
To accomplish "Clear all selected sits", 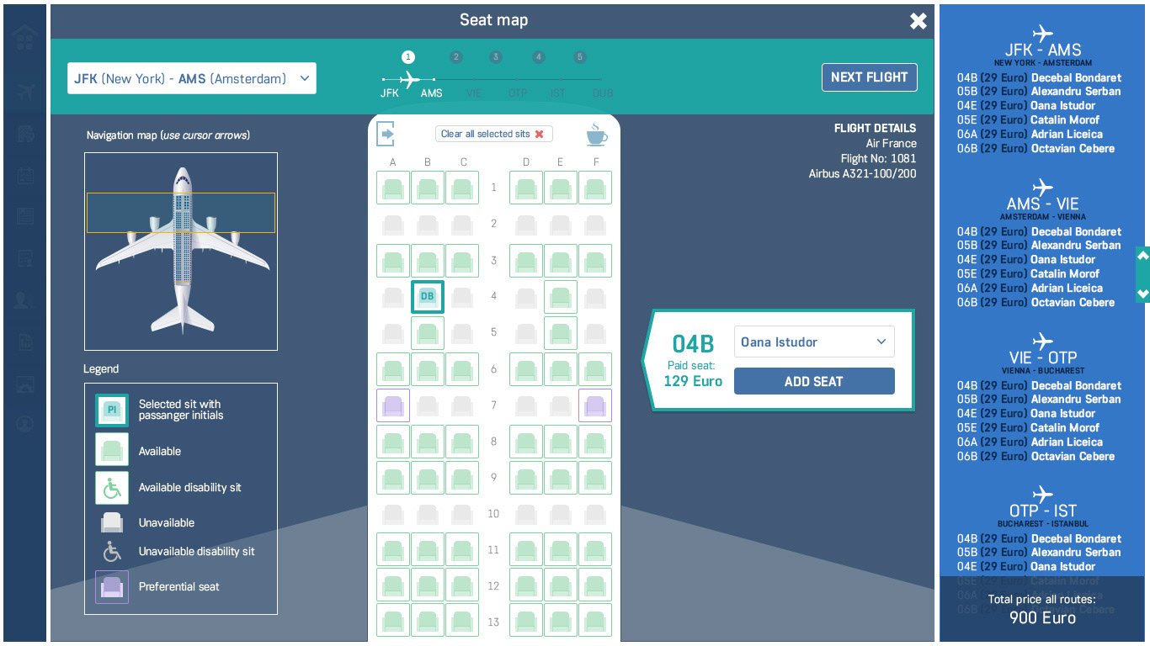I will [x=493, y=134].
